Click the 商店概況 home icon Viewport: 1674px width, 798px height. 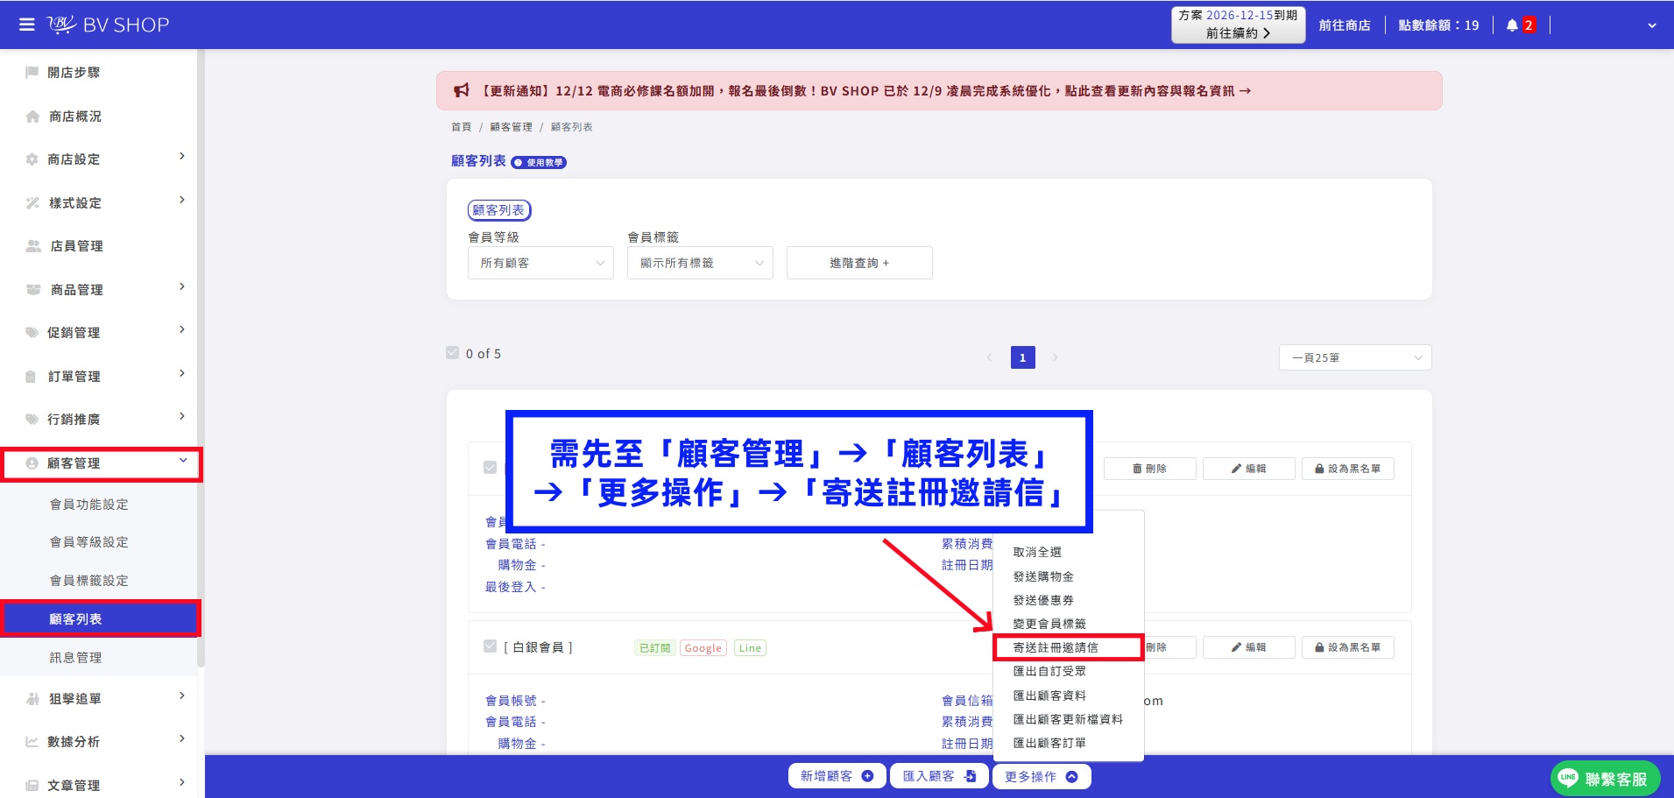point(32,117)
